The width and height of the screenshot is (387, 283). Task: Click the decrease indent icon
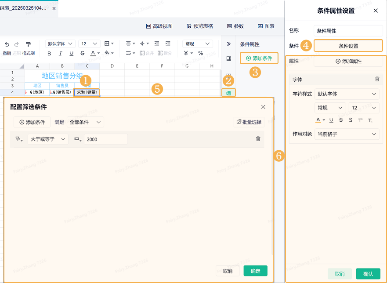tap(157, 44)
